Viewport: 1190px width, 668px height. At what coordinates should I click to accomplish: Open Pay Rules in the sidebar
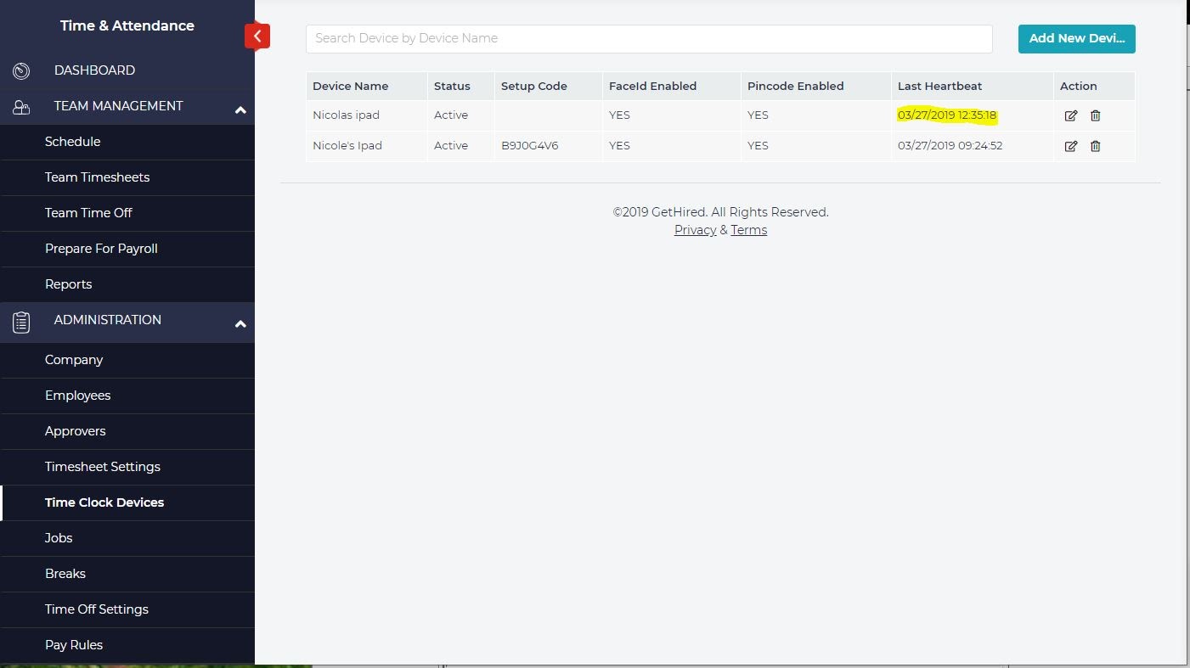point(74,645)
